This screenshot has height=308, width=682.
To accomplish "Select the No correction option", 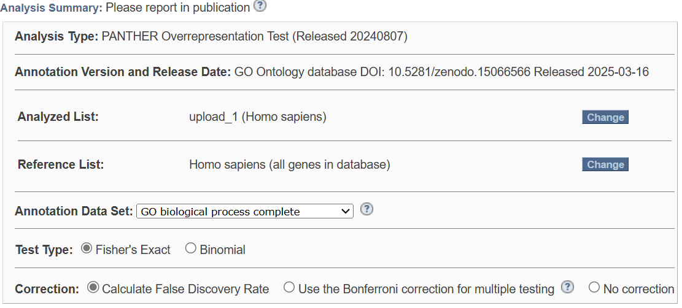I will point(594,288).
